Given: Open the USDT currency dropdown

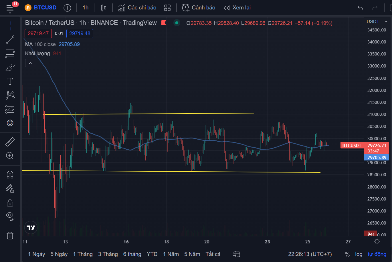Looking at the screenshot, I should [377, 21].
